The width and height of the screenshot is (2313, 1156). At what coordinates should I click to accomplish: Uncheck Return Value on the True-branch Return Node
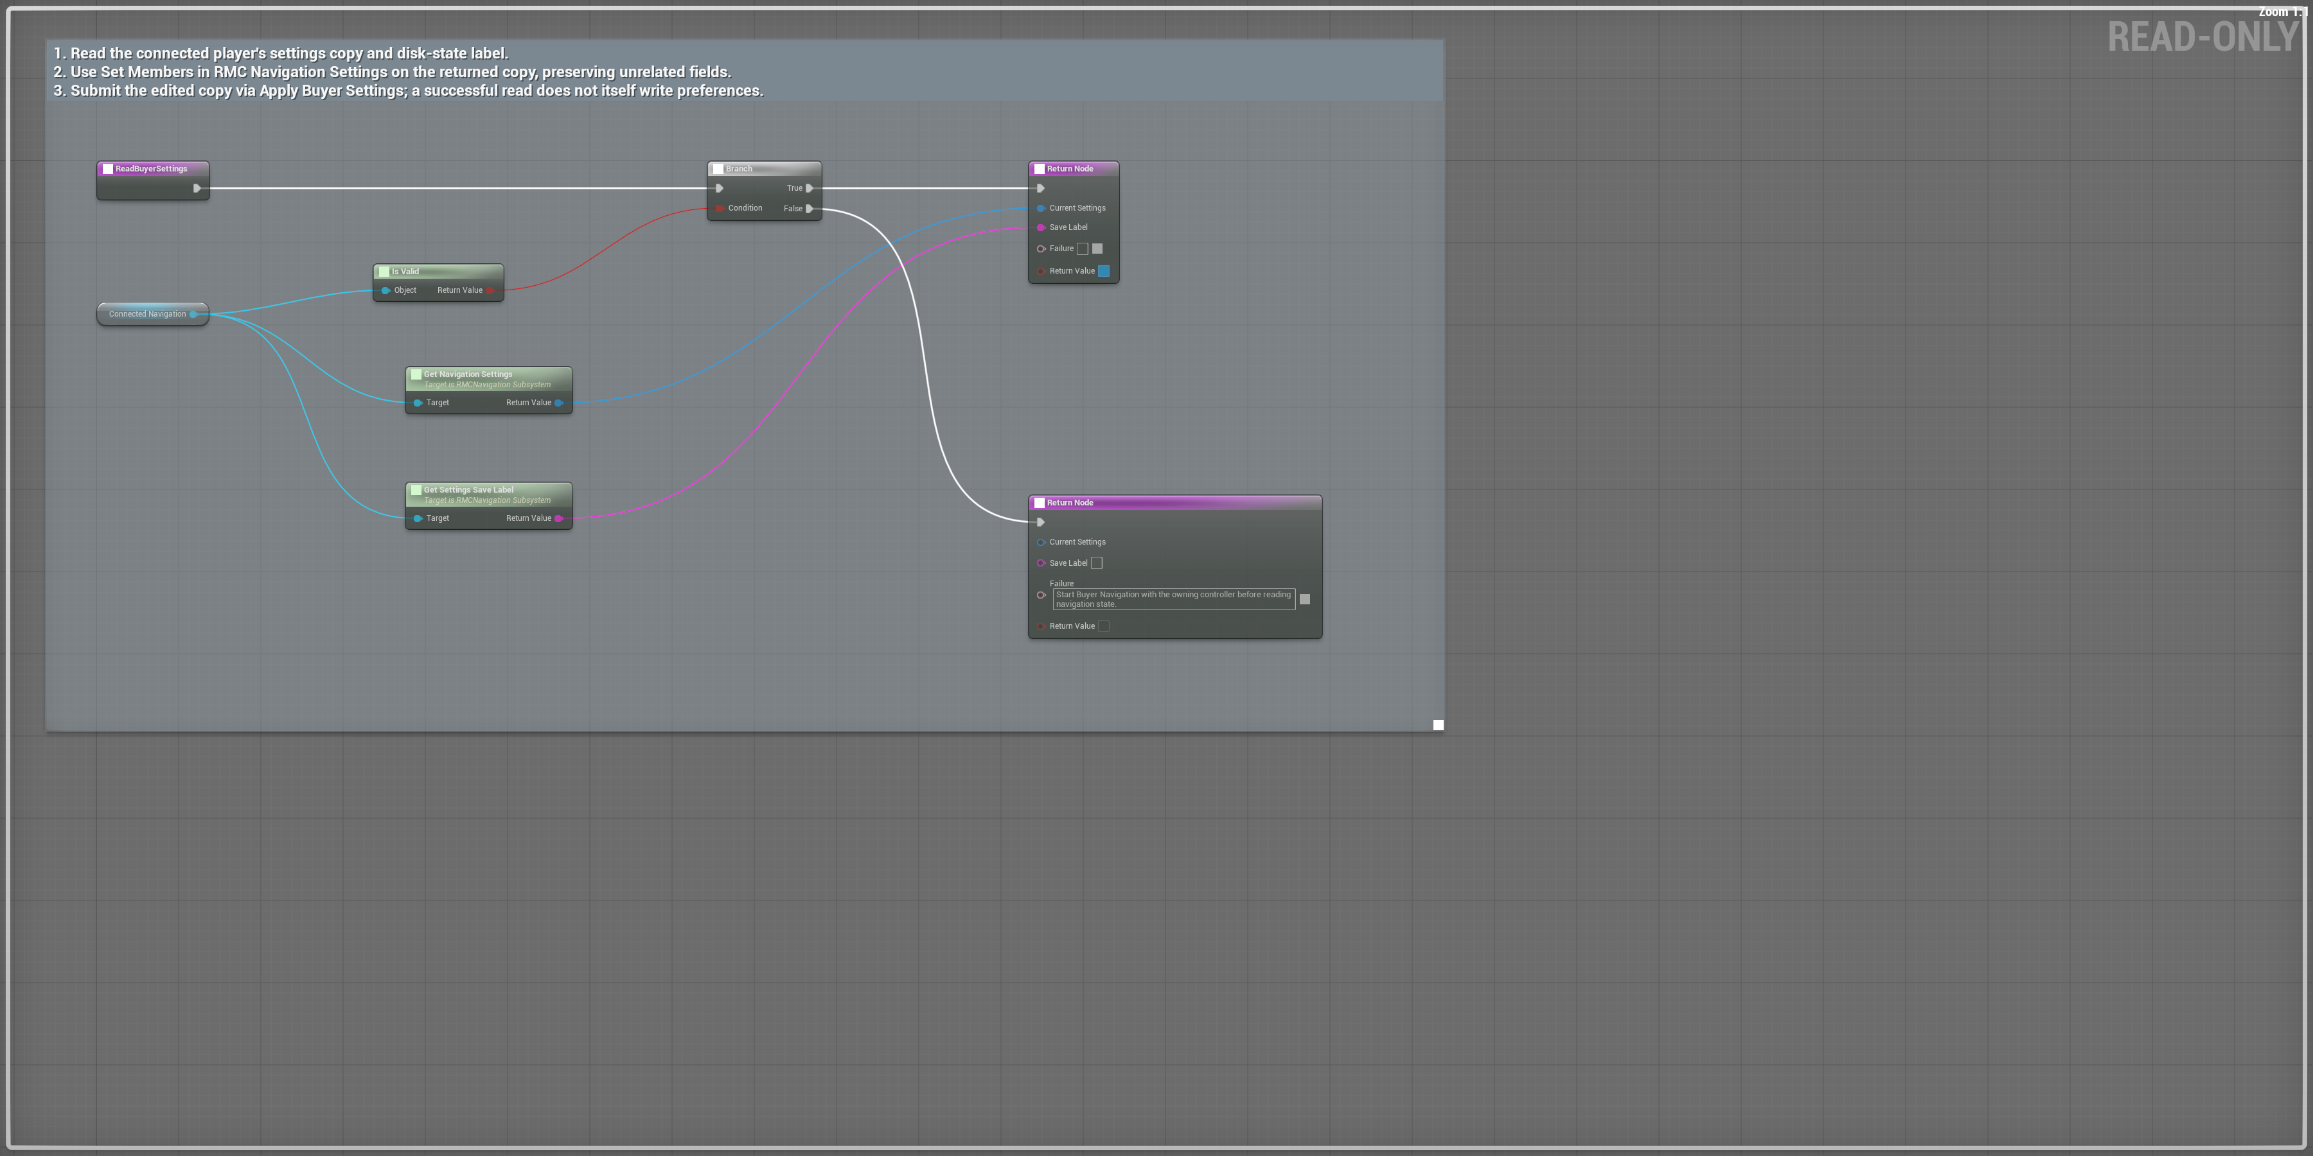(1104, 271)
